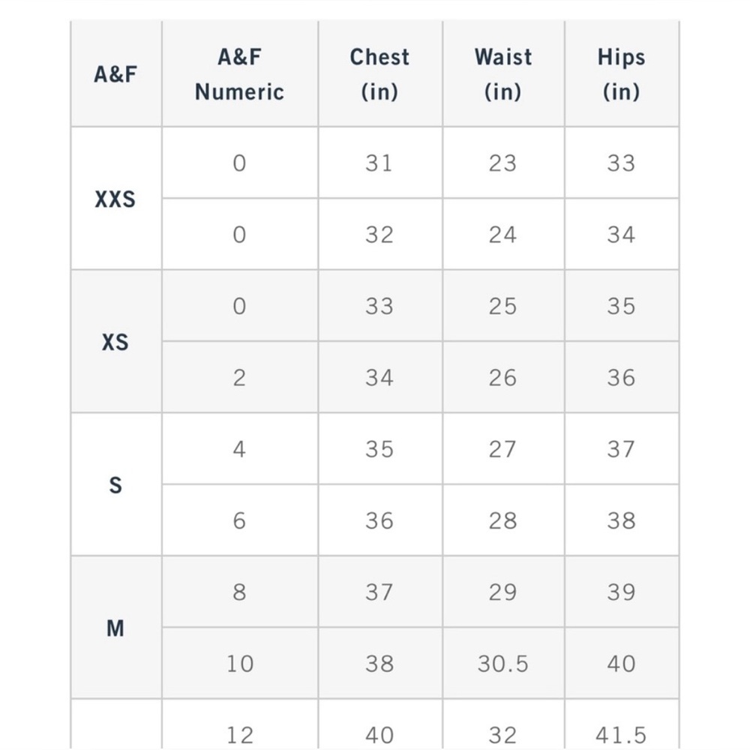Click the "A&F Numeric" column header

click(239, 74)
